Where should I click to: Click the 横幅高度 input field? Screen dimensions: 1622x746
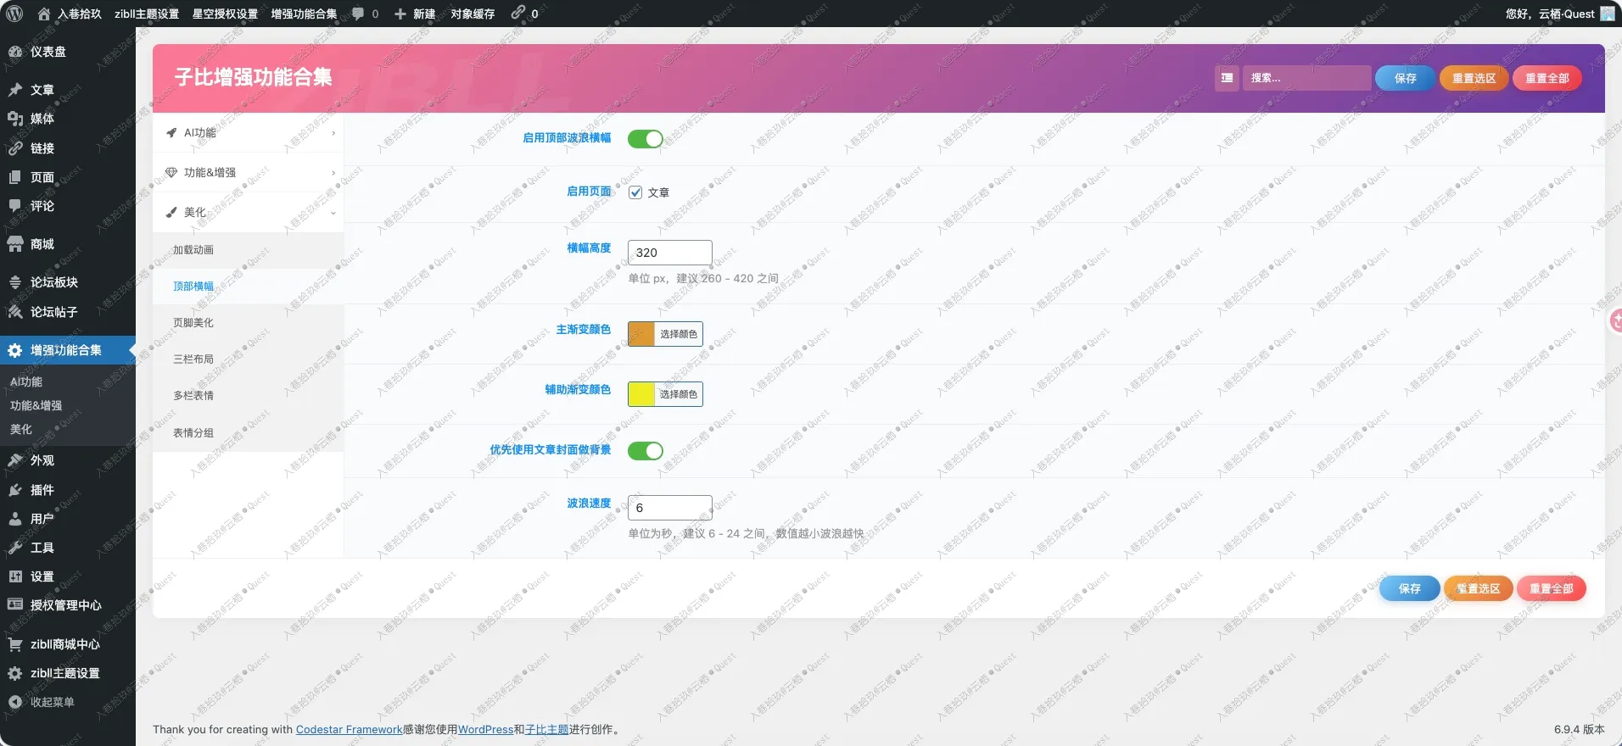[x=669, y=253]
